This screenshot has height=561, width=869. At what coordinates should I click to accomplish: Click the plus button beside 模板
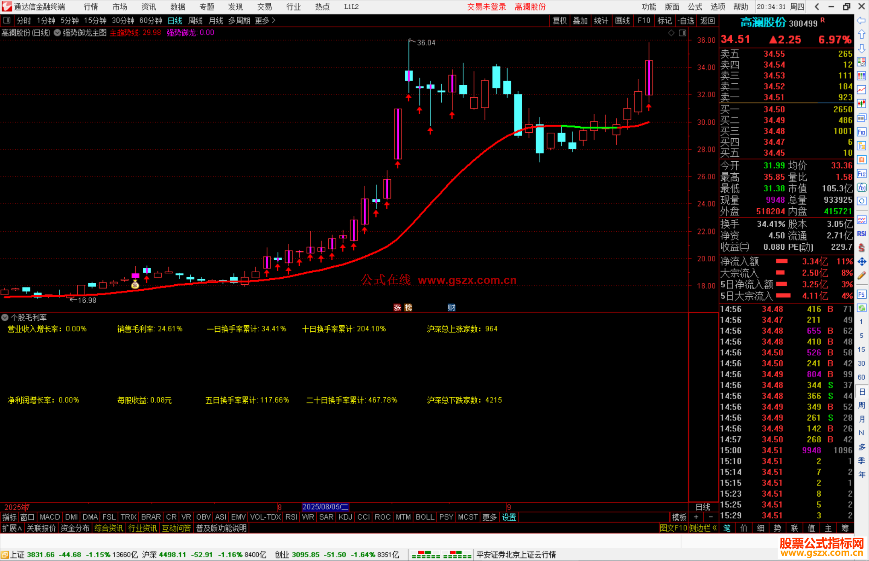coord(696,517)
